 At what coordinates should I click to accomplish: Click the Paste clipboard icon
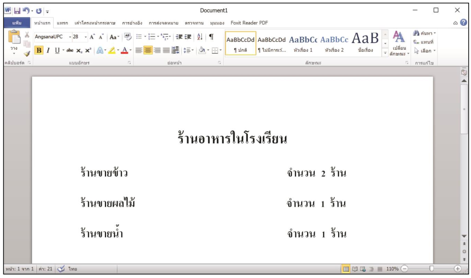(14, 37)
